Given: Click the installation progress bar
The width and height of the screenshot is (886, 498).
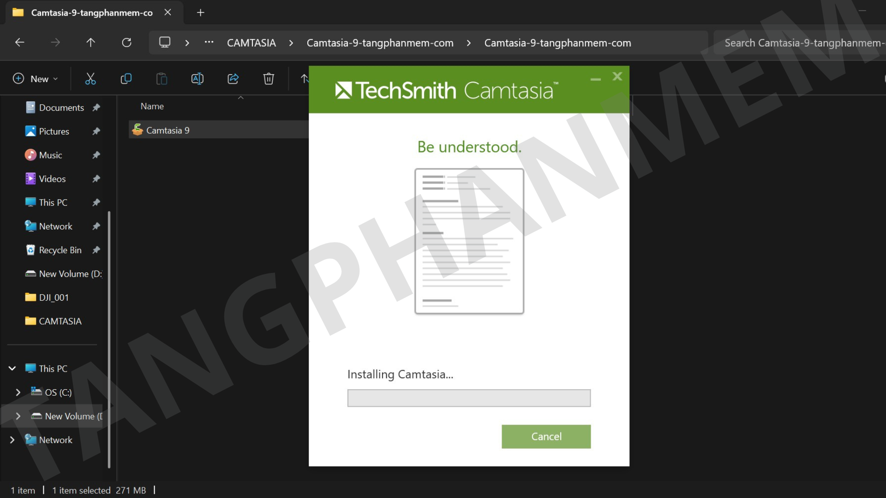Looking at the screenshot, I should pos(469,398).
